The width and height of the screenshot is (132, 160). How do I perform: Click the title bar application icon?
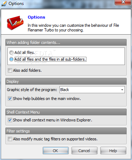(x=4, y=4)
